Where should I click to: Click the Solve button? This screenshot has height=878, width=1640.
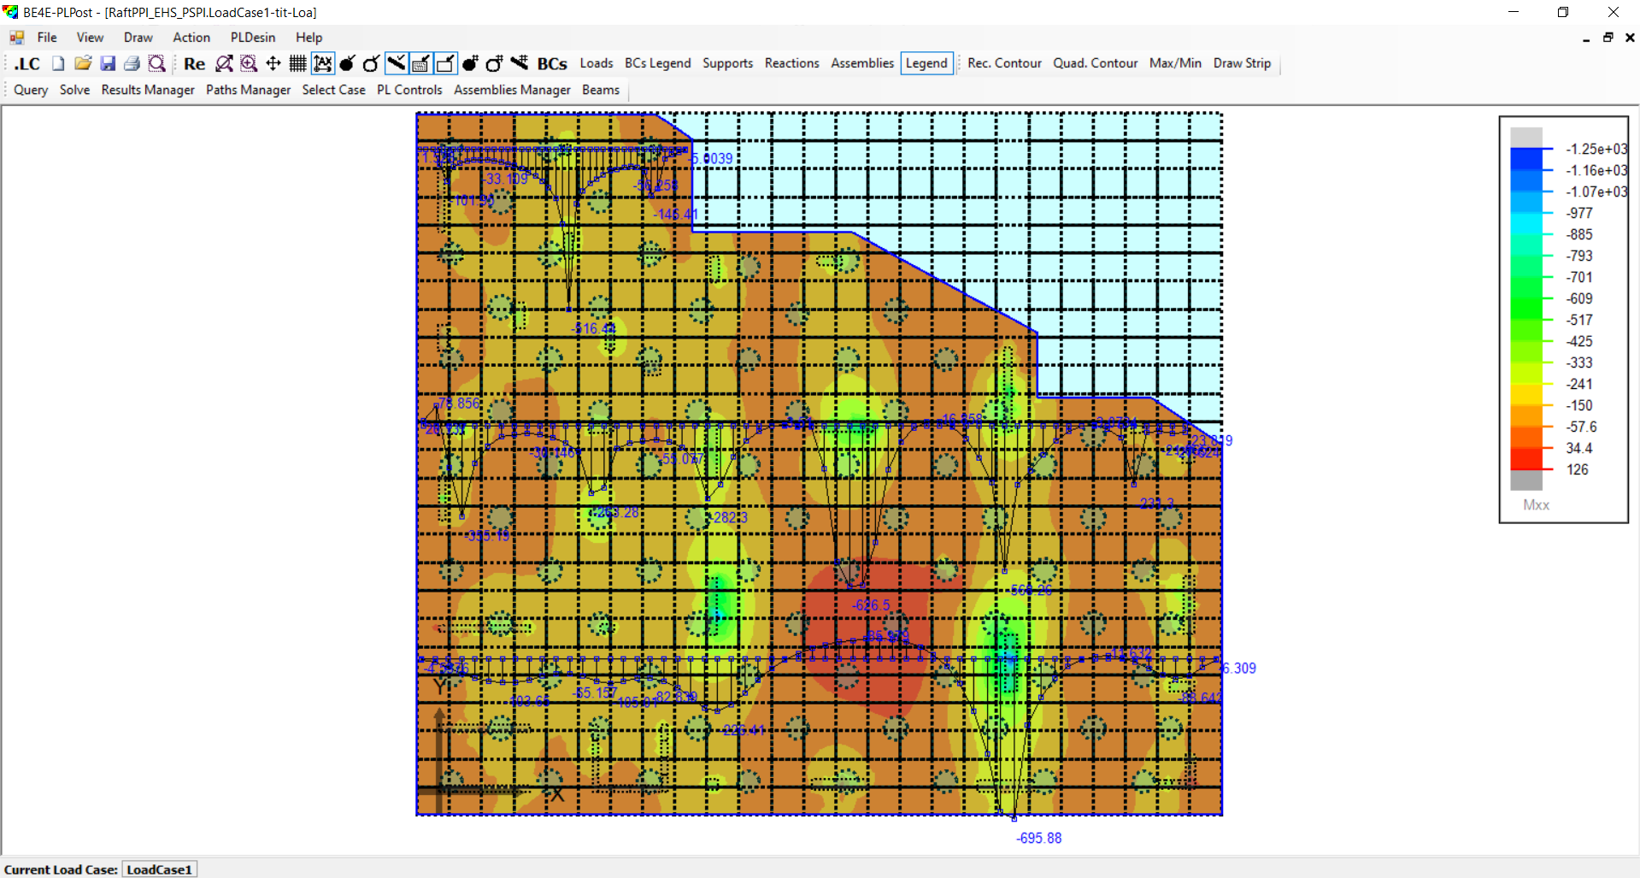[74, 90]
